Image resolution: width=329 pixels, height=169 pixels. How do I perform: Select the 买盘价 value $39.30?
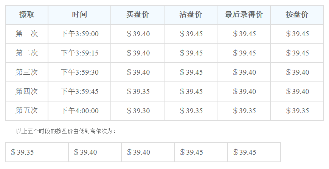coord(138,111)
